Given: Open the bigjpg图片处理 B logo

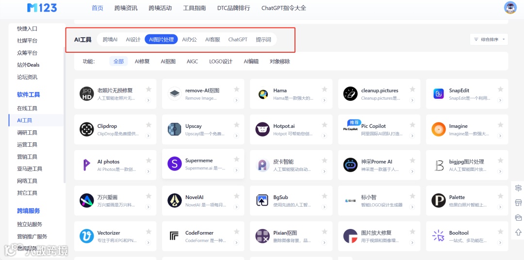Looking at the screenshot, I should point(439,165).
